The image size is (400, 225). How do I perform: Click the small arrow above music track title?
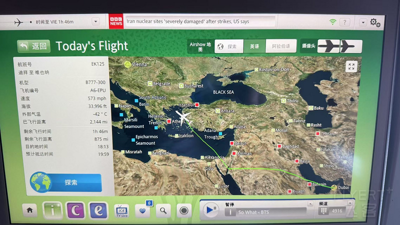point(310,203)
